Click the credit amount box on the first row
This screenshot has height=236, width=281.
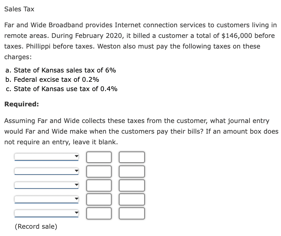tap(132, 157)
